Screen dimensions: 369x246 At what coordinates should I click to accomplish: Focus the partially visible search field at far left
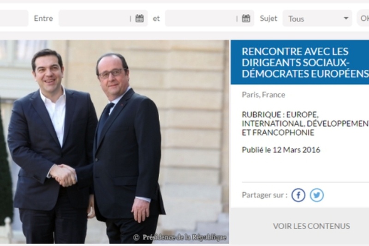14,18
